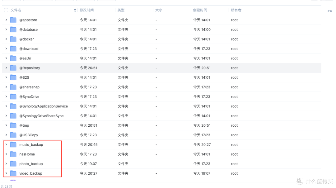Expand the @Repository folder

tap(6, 68)
